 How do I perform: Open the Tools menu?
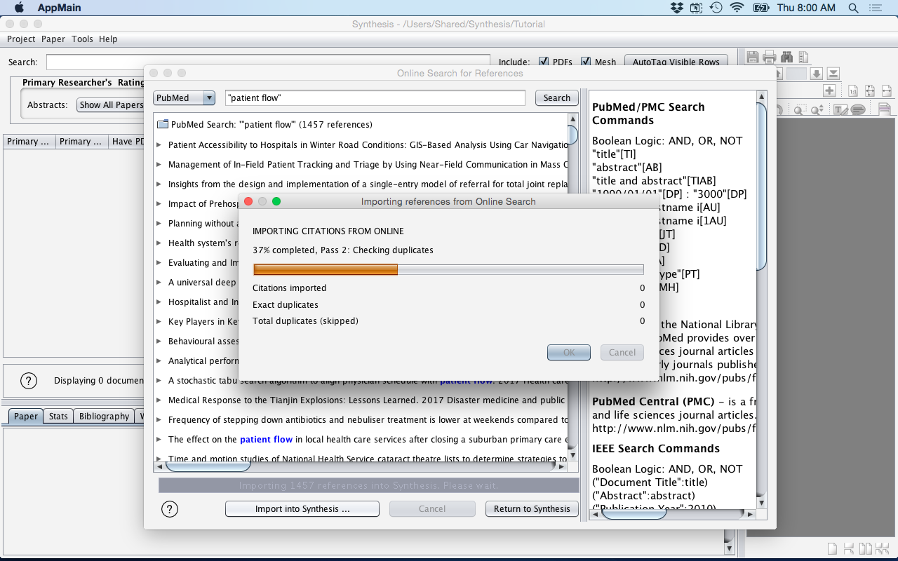point(82,39)
